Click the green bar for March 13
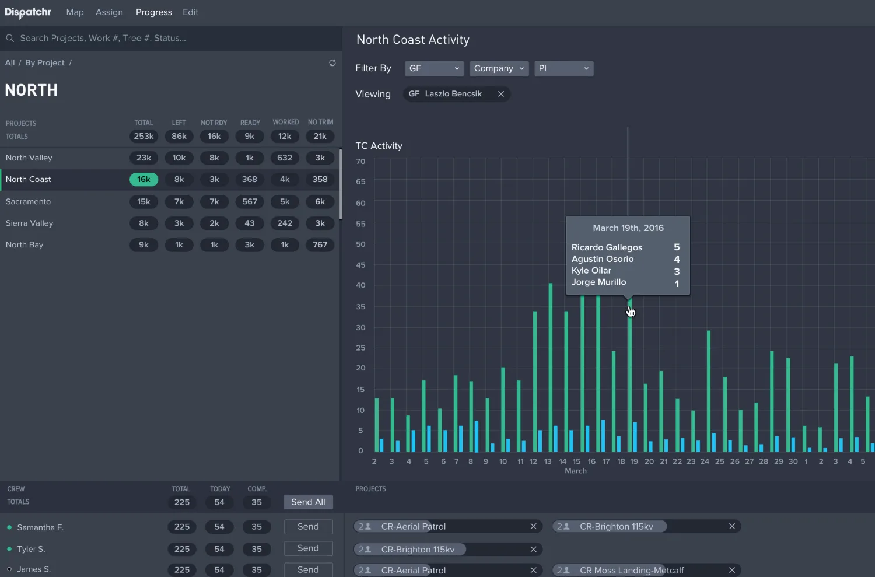 click(551, 368)
